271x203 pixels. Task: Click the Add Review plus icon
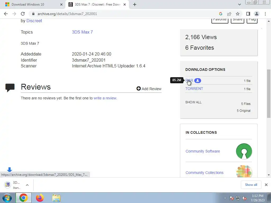click(138, 89)
